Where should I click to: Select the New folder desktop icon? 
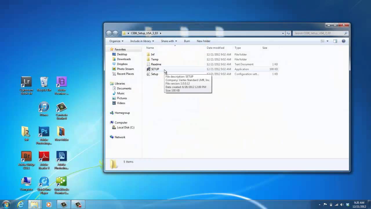pos(61,134)
